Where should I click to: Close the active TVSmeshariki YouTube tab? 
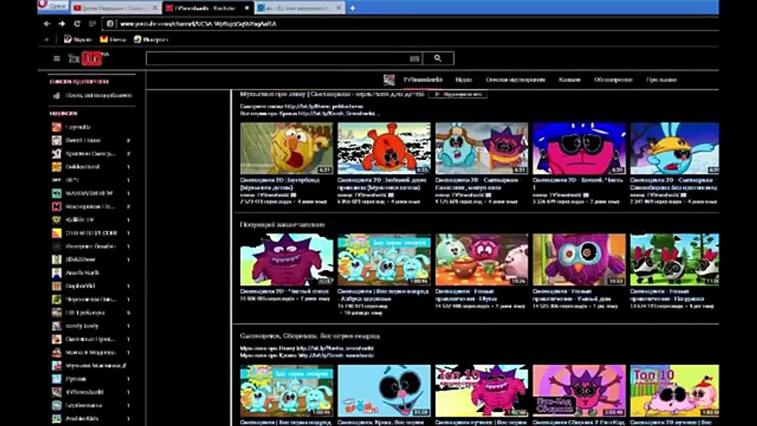248,8
